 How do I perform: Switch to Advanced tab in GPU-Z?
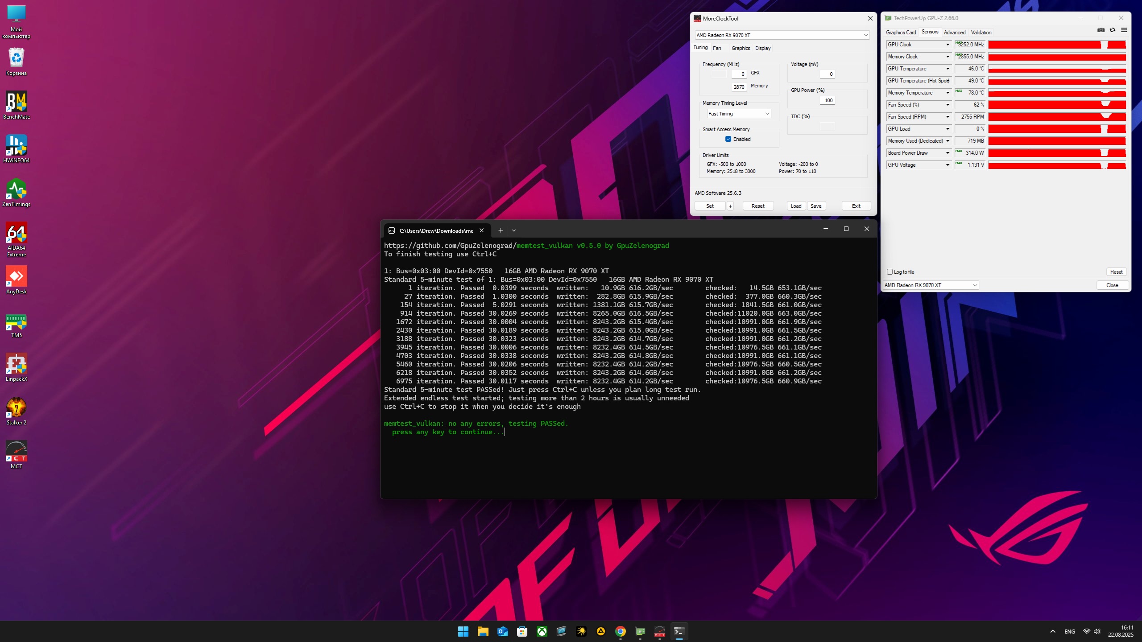pyautogui.click(x=954, y=33)
